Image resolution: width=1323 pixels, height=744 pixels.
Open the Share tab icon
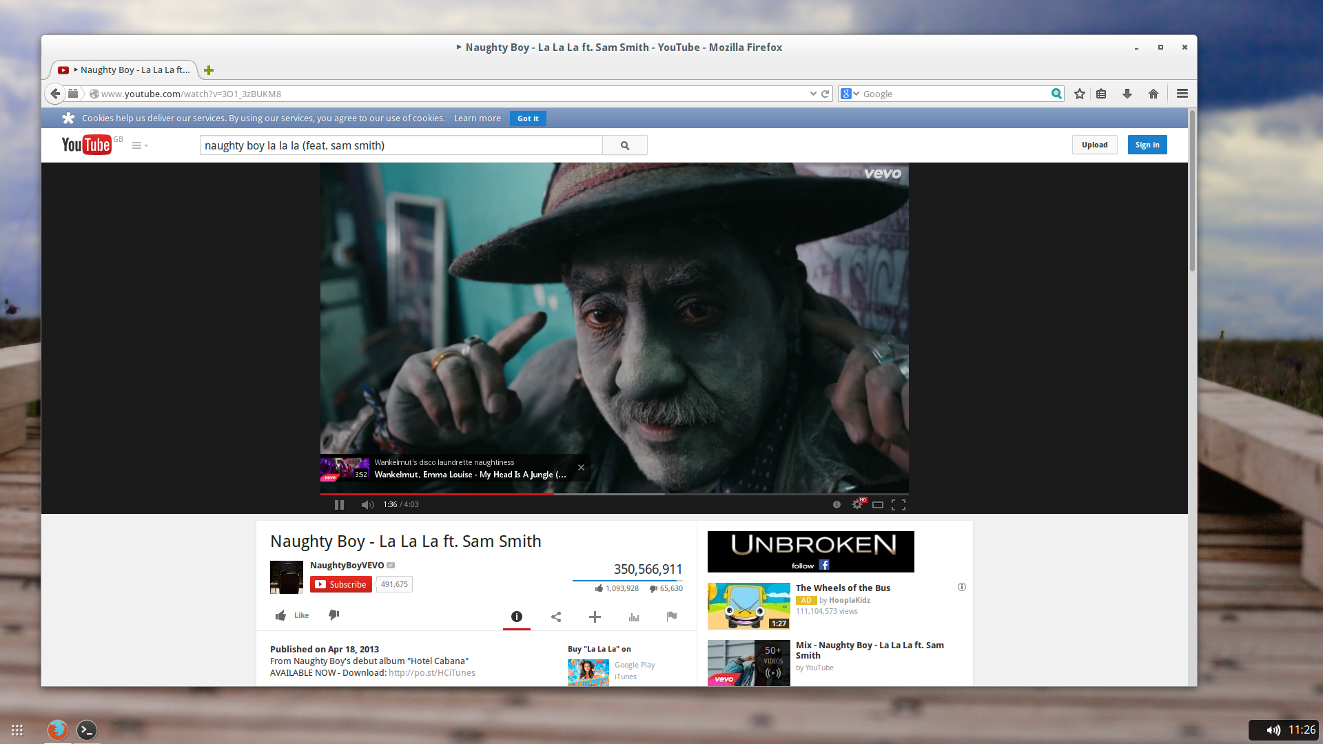tap(556, 617)
